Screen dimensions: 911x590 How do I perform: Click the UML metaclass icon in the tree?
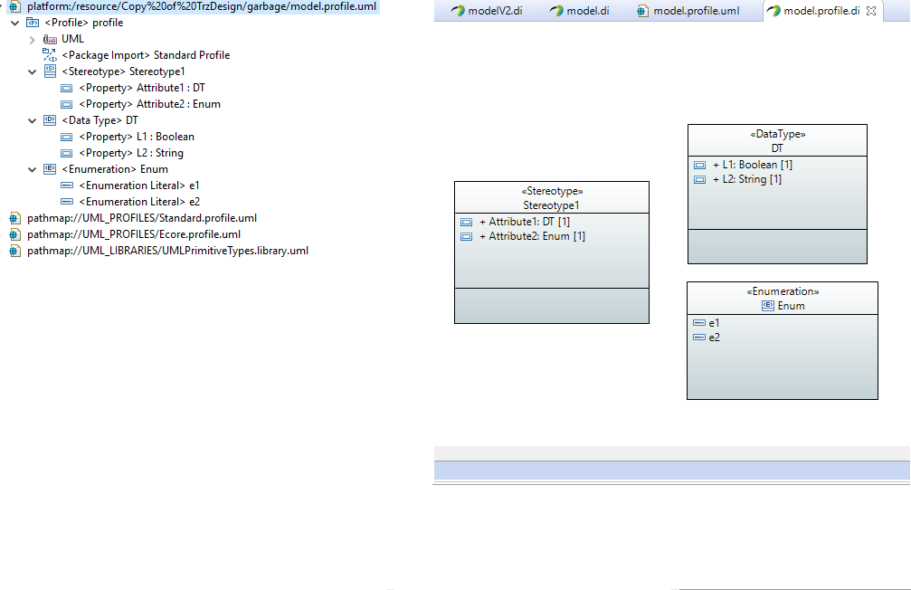point(50,39)
